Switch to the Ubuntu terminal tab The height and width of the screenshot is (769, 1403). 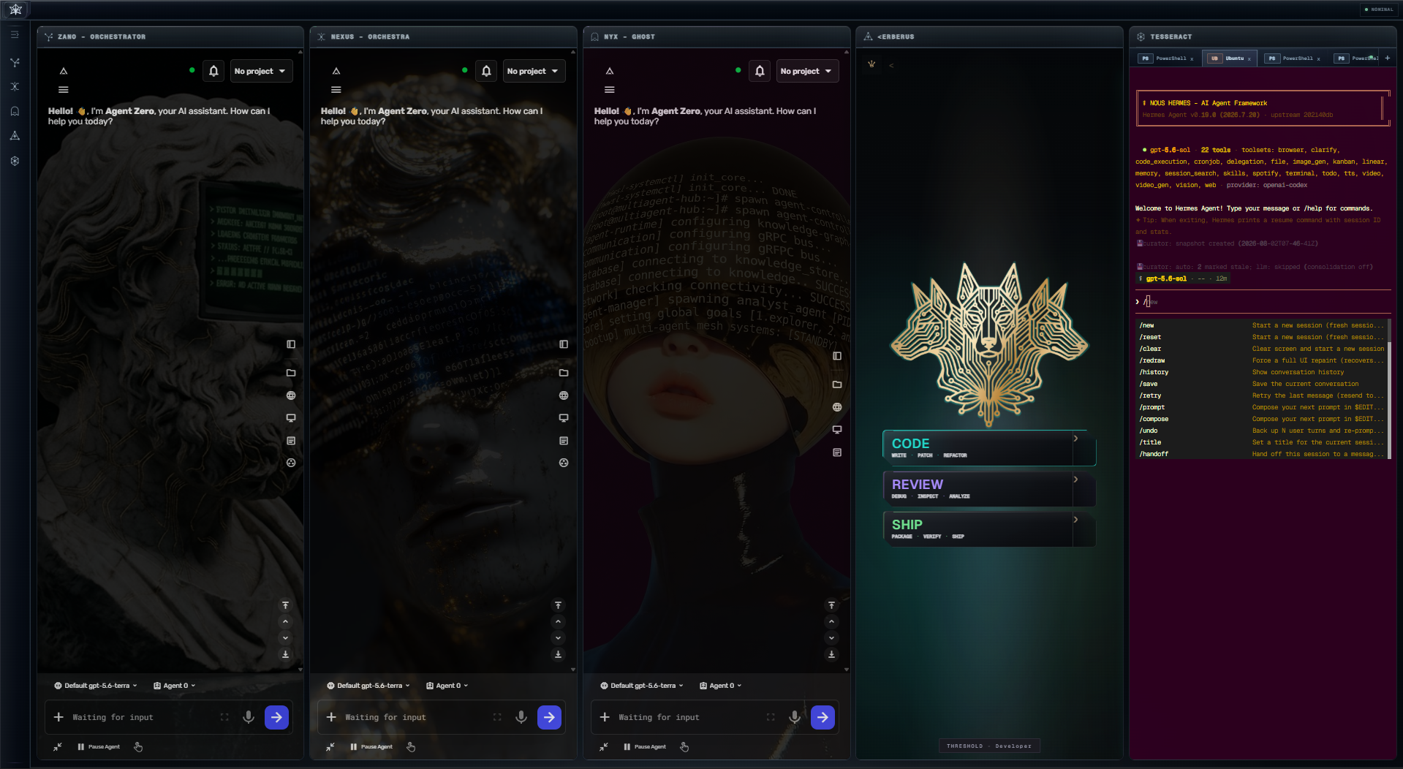click(x=1230, y=58)
